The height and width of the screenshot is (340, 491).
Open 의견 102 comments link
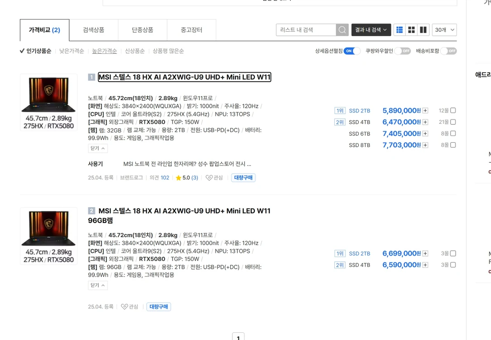tap(159, 178)
